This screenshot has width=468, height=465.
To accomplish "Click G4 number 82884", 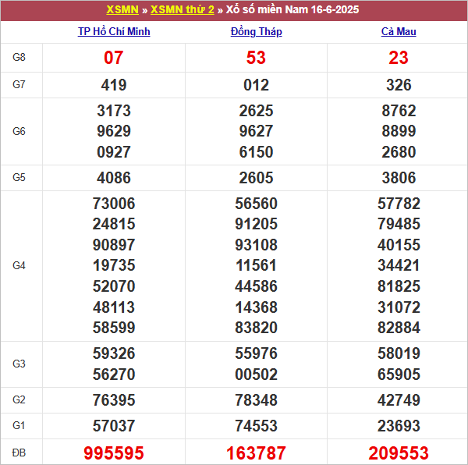I will click(399, 328).
